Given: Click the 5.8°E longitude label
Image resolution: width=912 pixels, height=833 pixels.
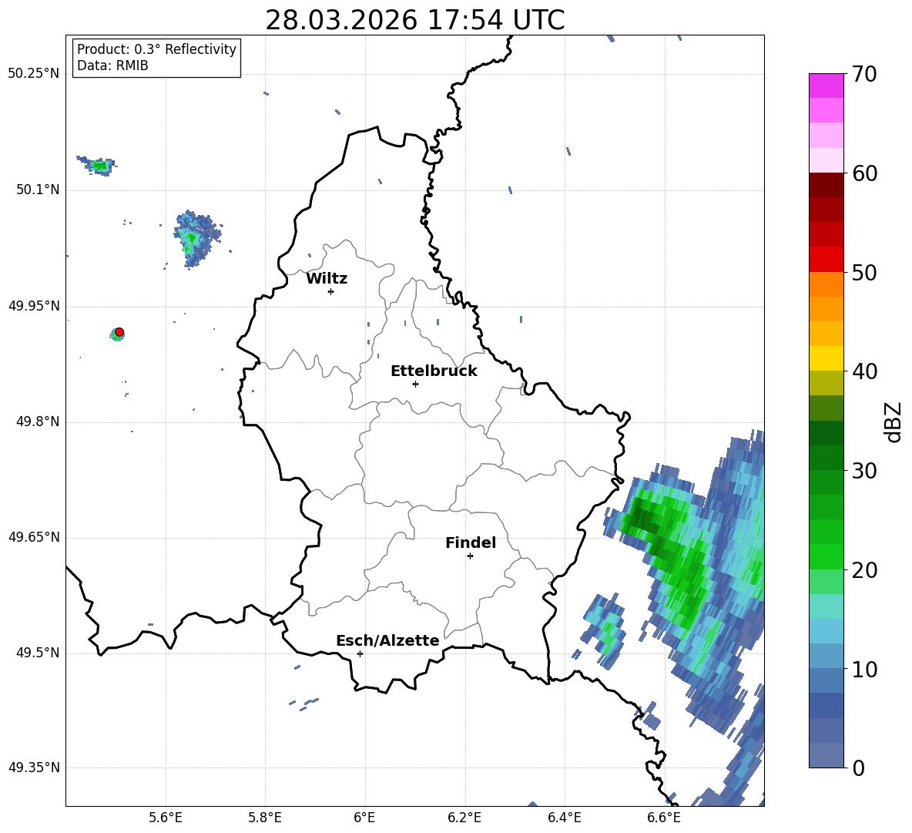Looking at the screenshot, I should (265, 818).
